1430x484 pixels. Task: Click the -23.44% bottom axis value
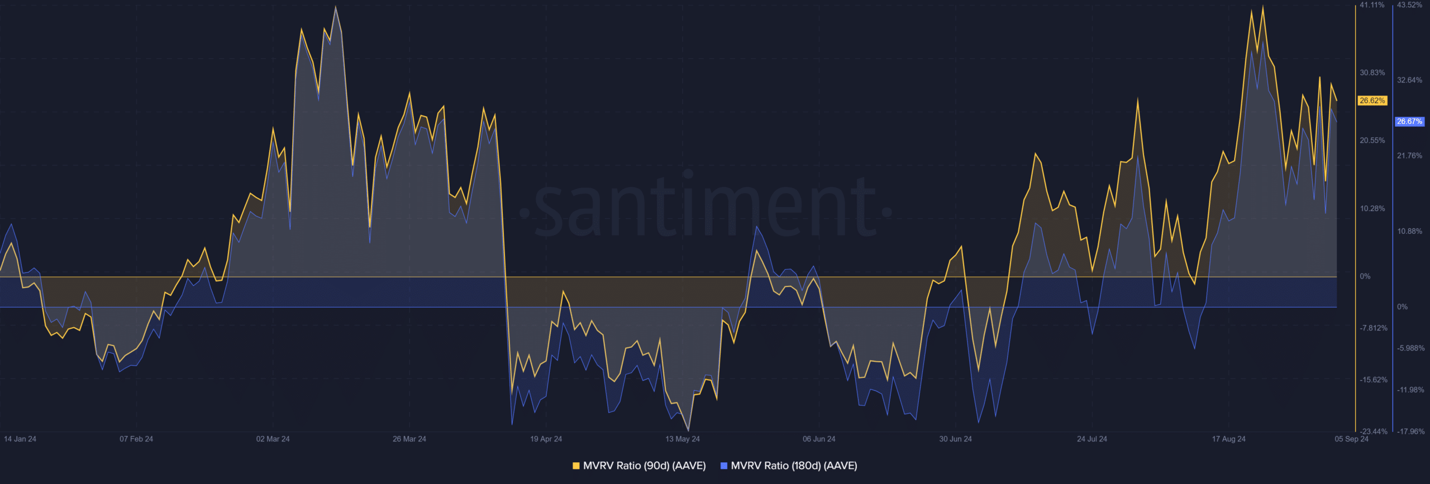coord(1374,432)
